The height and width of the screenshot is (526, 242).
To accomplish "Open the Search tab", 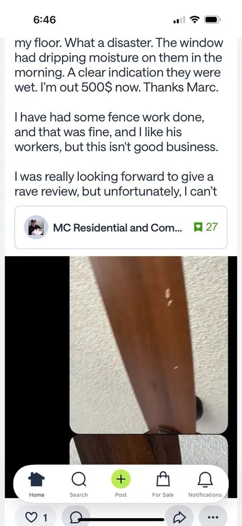I will (x=78, y=484).
